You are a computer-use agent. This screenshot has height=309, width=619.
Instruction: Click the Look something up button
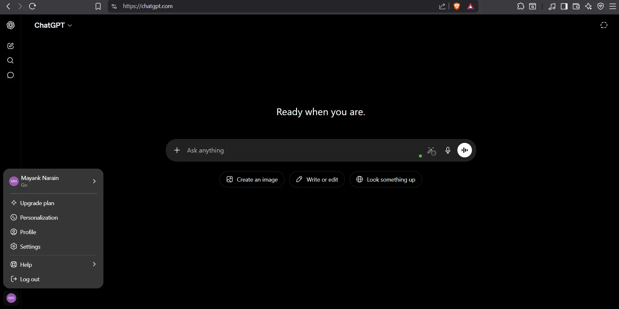(x=386, y=179)
